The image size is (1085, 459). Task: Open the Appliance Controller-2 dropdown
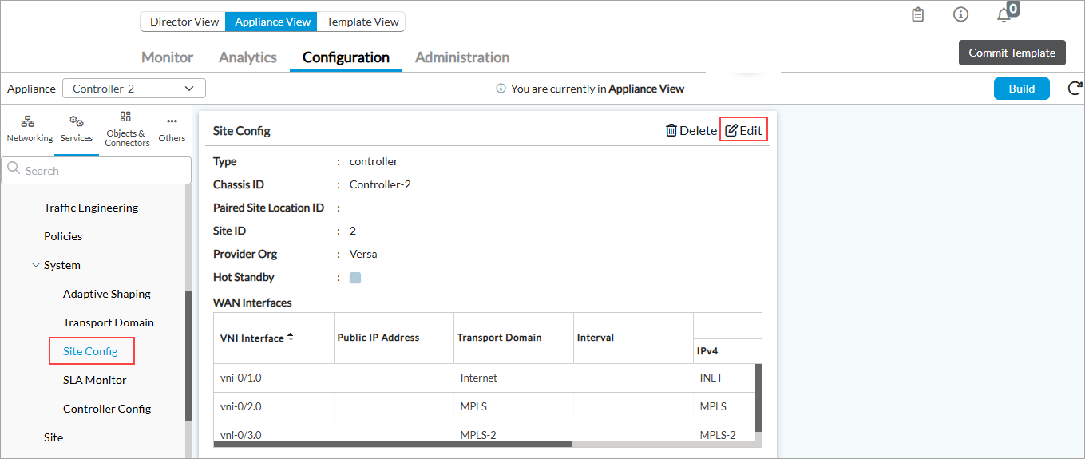click(133, 89)
